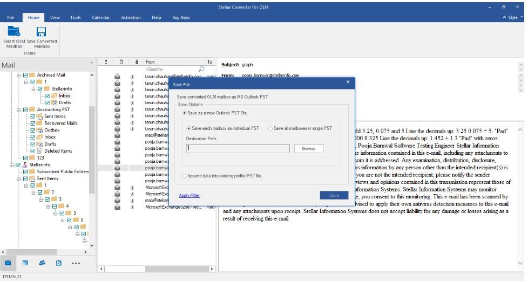The height and width of the screenshot is (282, 528).
Task: Toggle folder 123 checkbox
Action: [x=25, y=158]
